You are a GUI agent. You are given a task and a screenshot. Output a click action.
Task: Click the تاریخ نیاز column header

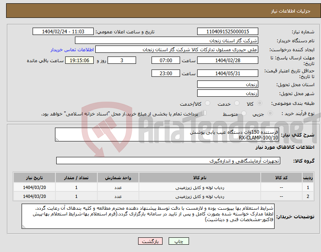[34, 178]
